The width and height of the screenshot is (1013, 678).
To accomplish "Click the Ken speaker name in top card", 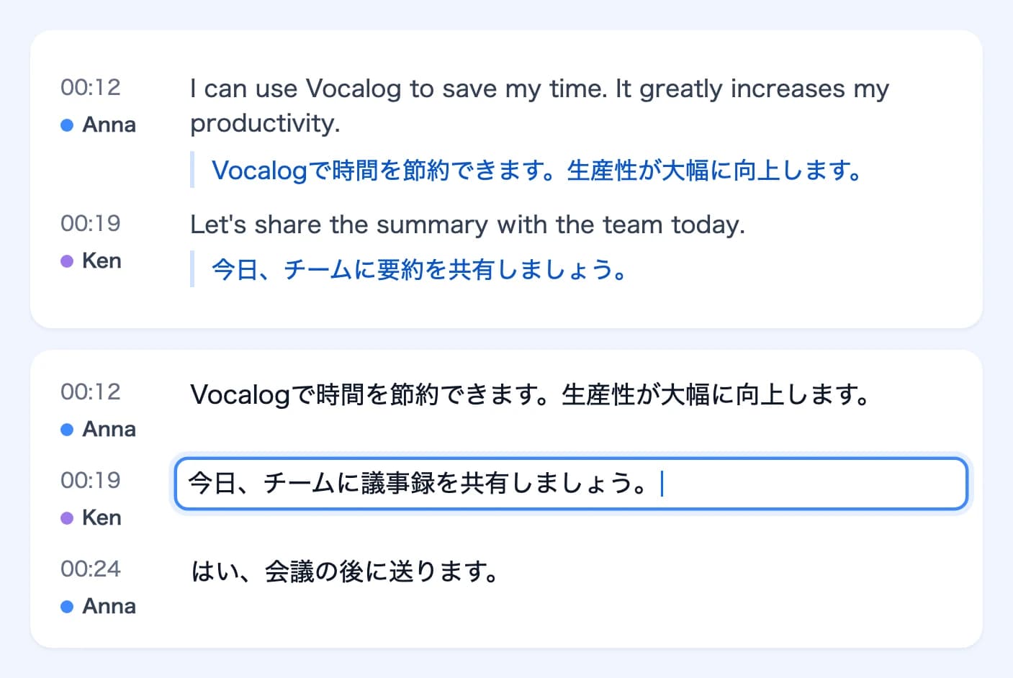I will coord(102,261).
